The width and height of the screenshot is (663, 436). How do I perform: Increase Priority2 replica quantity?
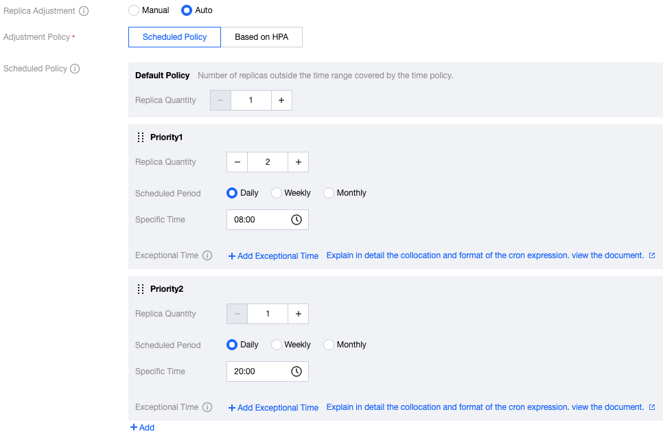[298, 314]
